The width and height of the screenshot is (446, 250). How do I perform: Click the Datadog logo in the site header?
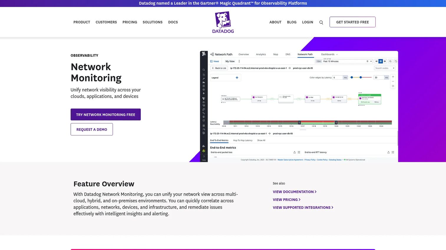[223, 22]
